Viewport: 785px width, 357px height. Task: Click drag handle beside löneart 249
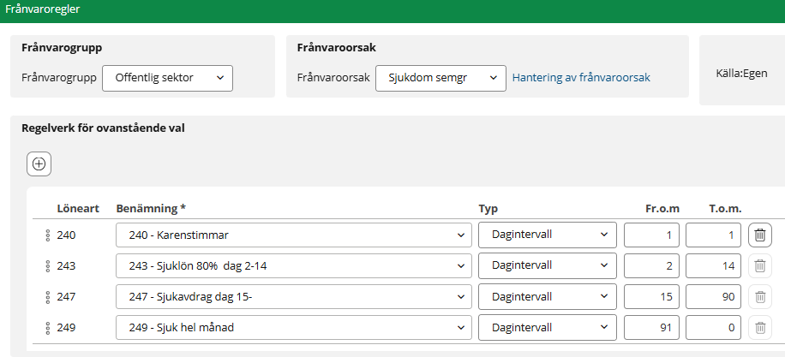48,327
